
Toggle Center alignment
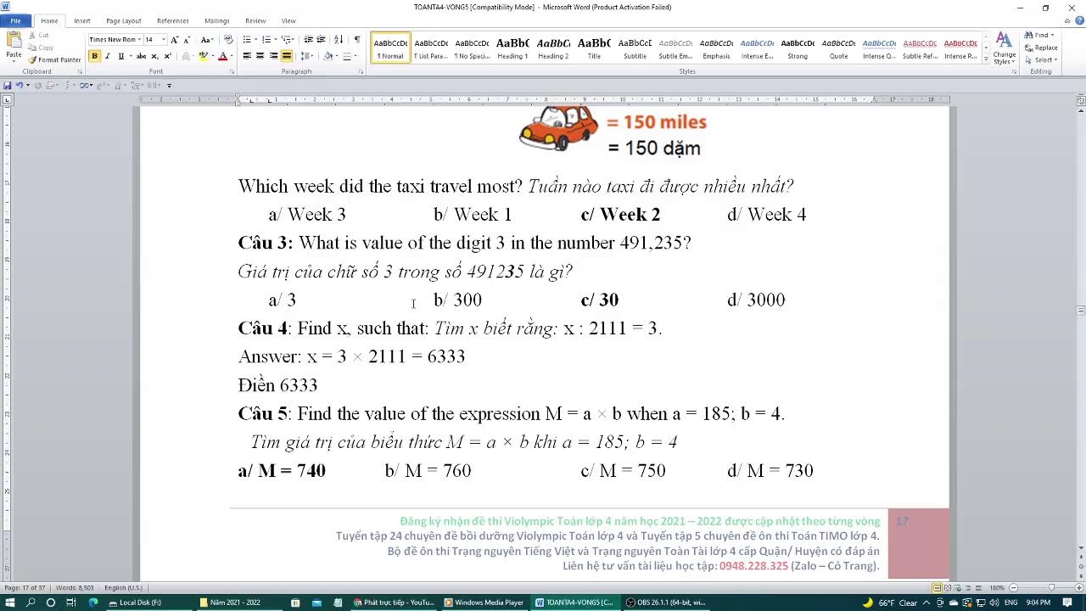click(x=260, y=56)
